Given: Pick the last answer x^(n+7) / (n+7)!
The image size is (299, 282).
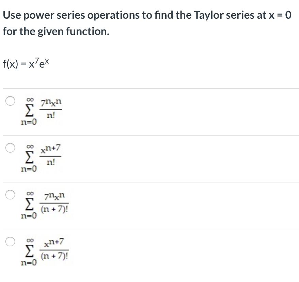Looking at the screenshot, I should click(x=11, y=242).
